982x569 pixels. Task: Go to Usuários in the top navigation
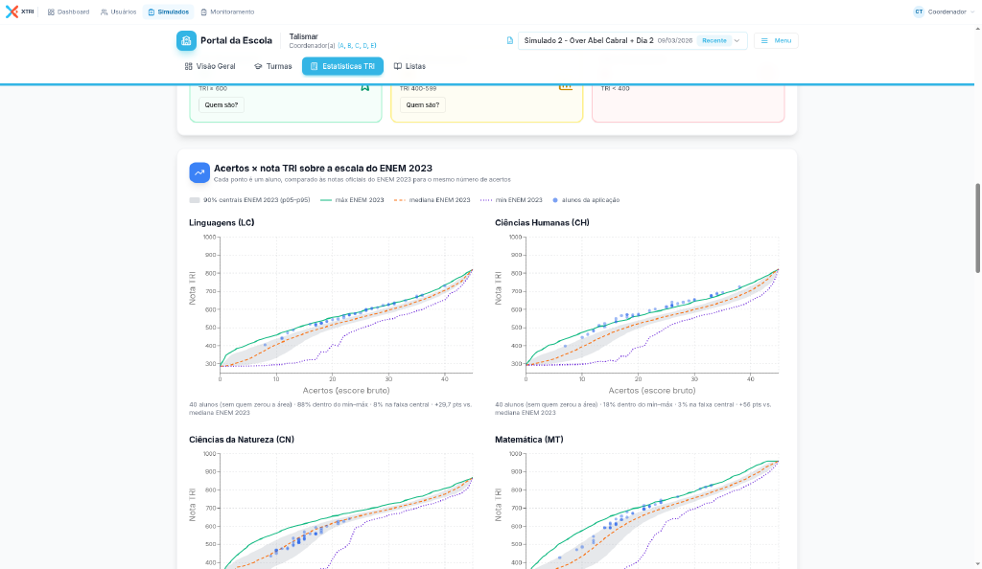click(118, 11)
